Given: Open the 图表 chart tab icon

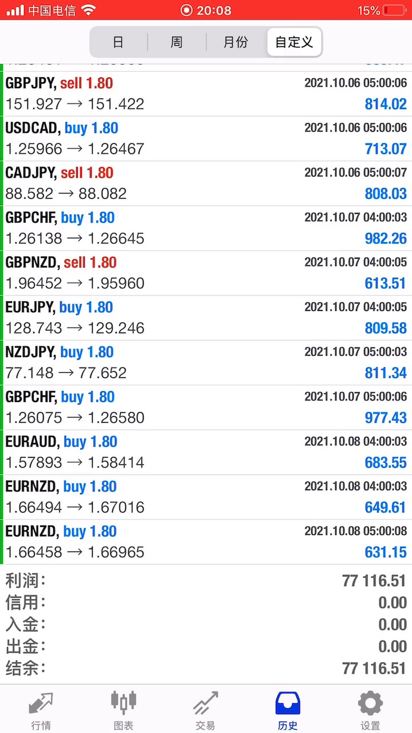Looking at the screenshot, I should tap(124, 703).
